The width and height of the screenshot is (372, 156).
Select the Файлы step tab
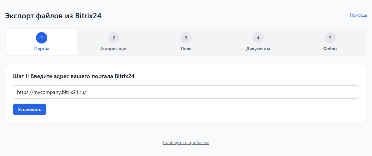coord(330,42)
